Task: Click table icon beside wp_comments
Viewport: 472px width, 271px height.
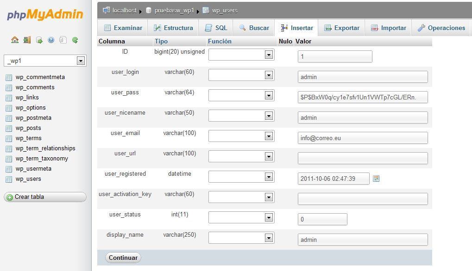Action: (x=9, y=88)
